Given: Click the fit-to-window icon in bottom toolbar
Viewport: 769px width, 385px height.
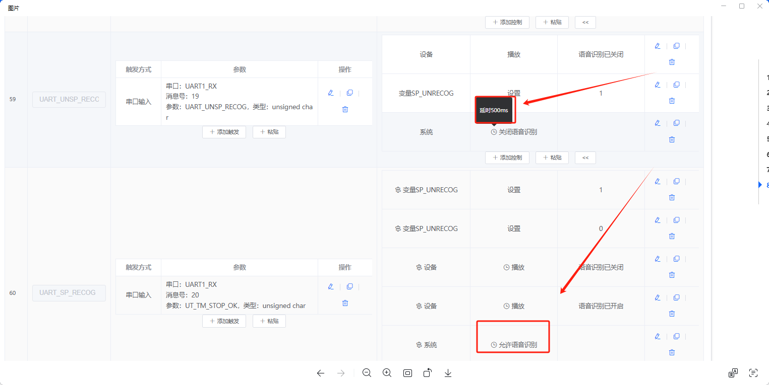Looking at the screenshot, I should point(407,373).
